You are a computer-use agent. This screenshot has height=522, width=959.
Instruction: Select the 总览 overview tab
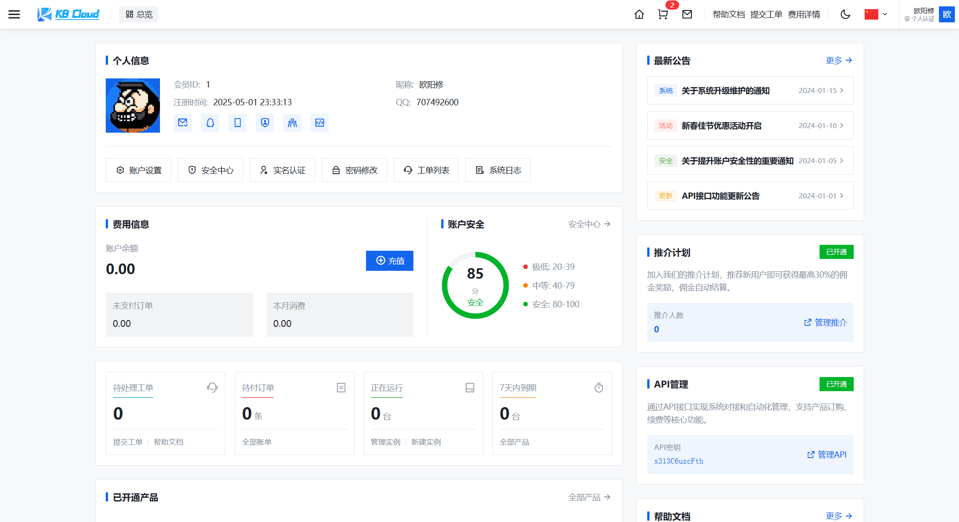point(139,15)
